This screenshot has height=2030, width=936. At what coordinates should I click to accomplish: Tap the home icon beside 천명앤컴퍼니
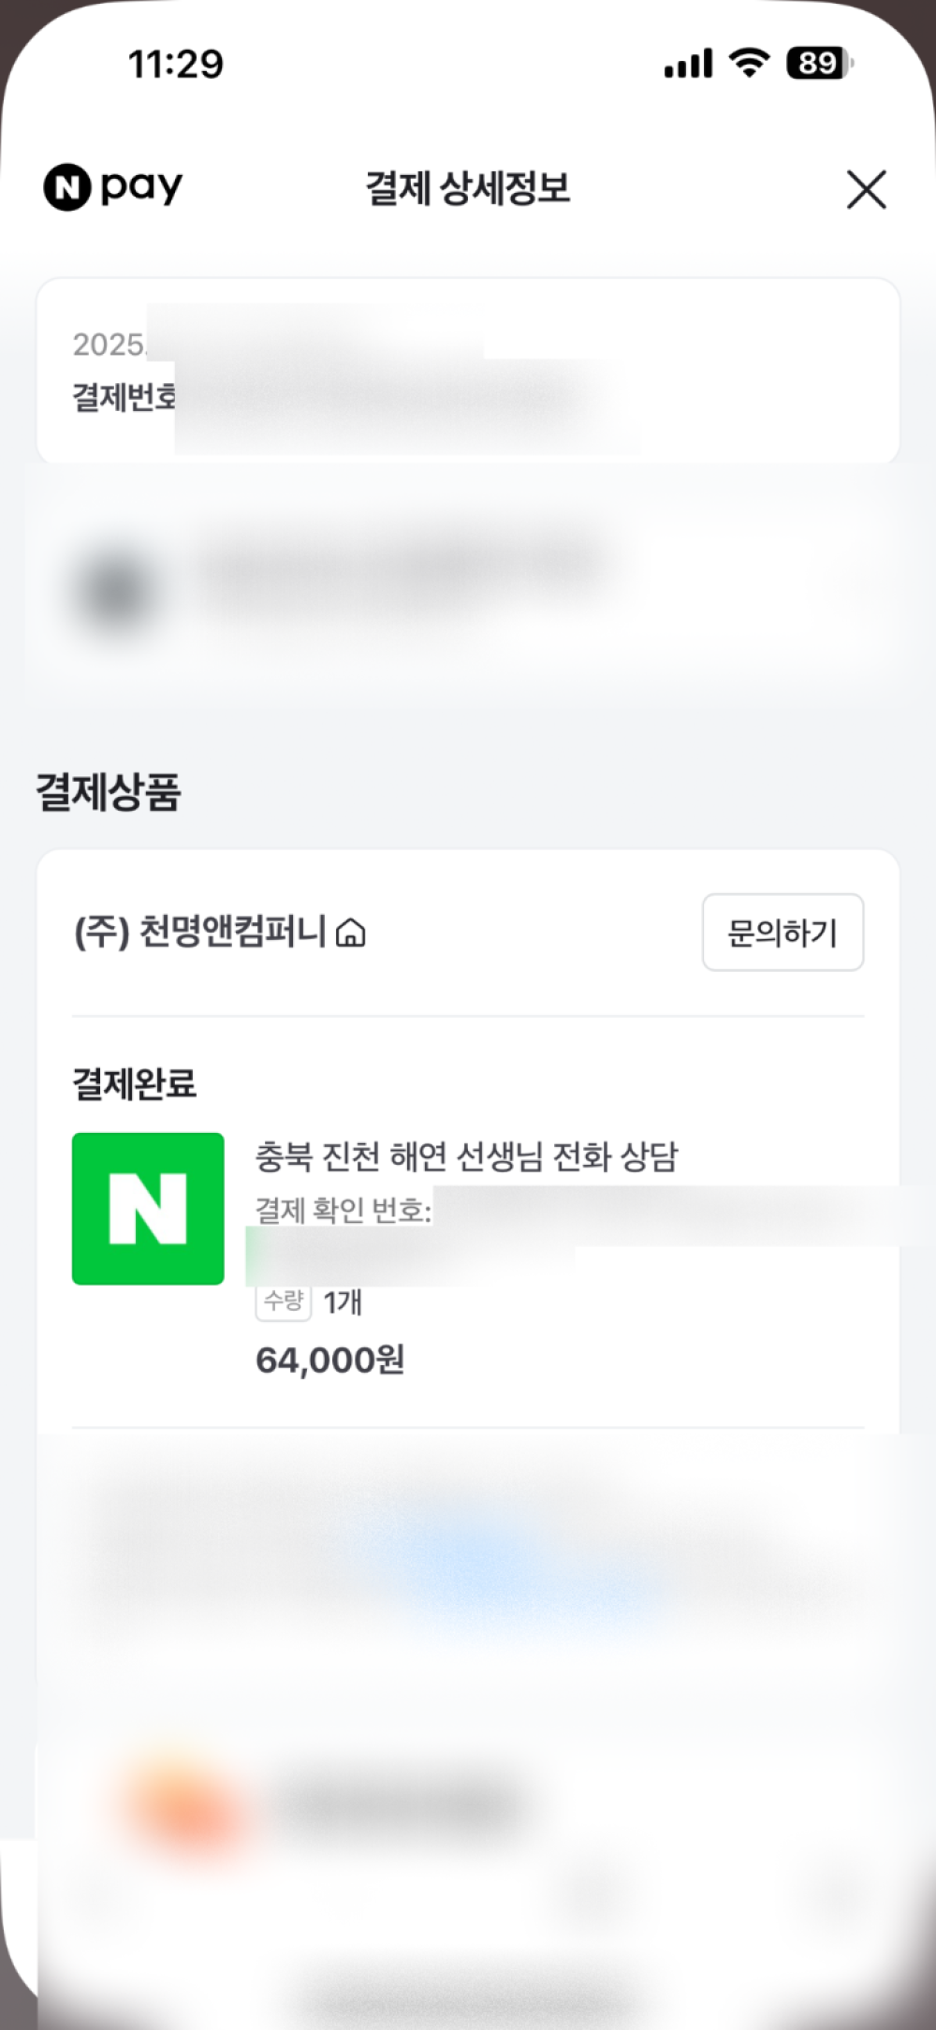tap(351, 934)
